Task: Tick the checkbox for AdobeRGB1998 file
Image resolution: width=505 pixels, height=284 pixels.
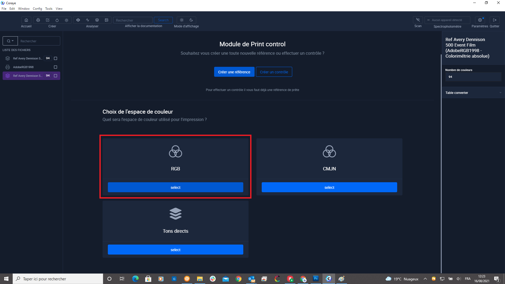Action: 55,67
